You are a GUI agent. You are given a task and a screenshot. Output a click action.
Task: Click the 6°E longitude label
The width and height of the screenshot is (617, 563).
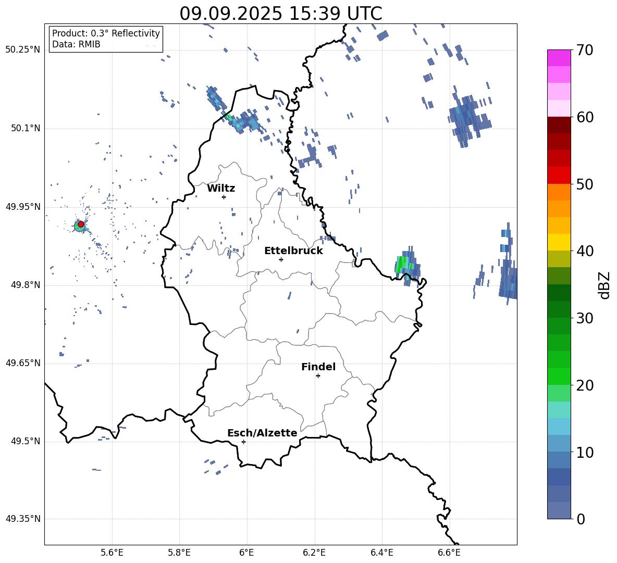tap(246, 553)
